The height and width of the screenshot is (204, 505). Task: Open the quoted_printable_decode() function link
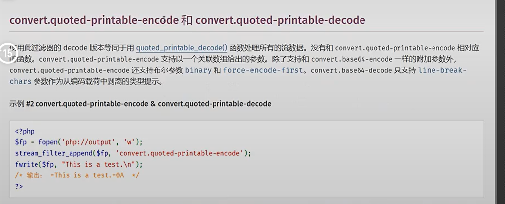click(182, 48)
